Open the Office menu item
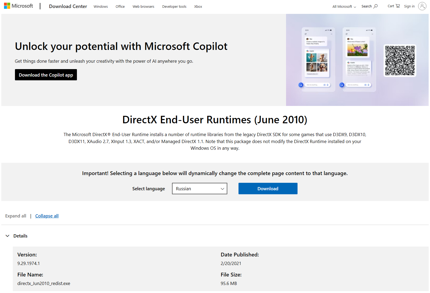Screen dimensions: 430x293 coord(120,6)
